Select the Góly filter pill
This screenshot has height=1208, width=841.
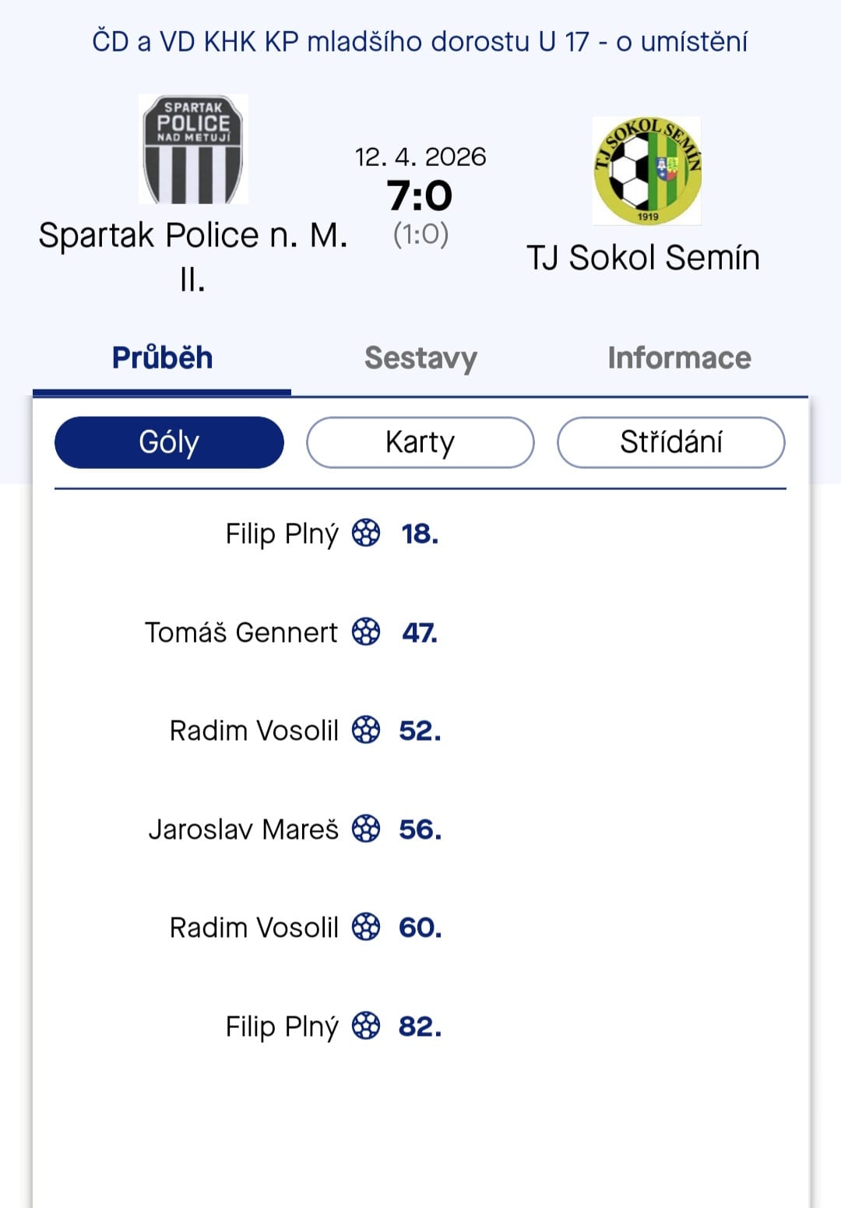click(169, 442)
